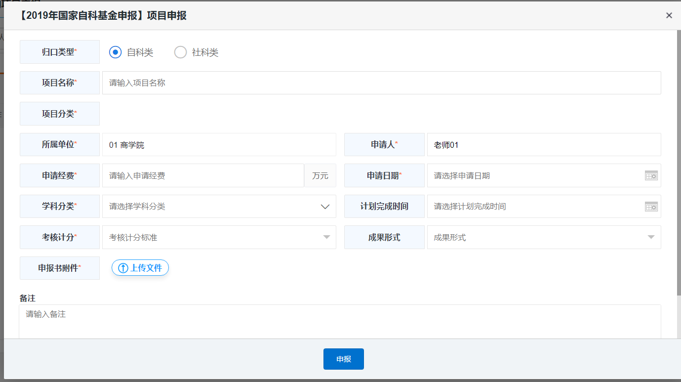Click the 项目名称 input field
Image resolution: width=681 pixels, height=382 pixels.
tap(381, 83)
